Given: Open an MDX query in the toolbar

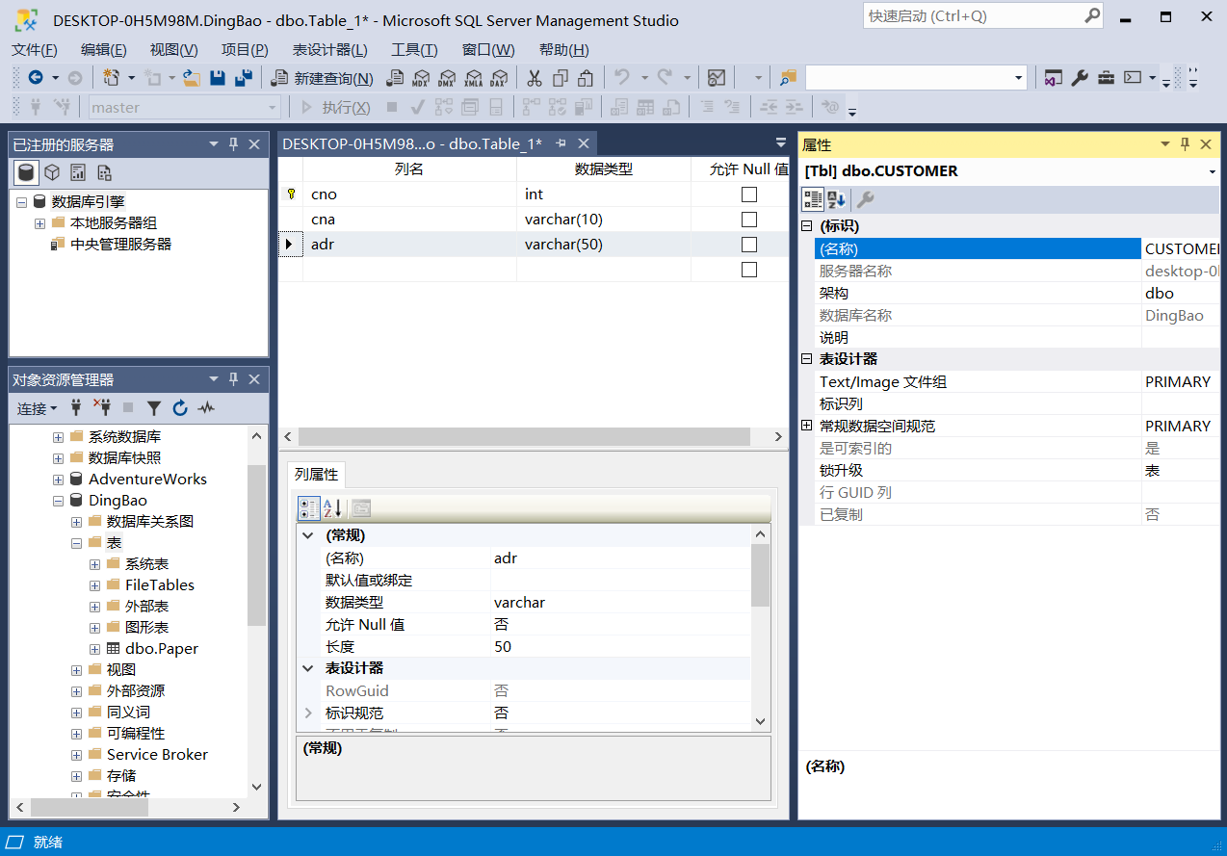Looking at the screenshot, I should pyautogui.click(x=418, y=78).
